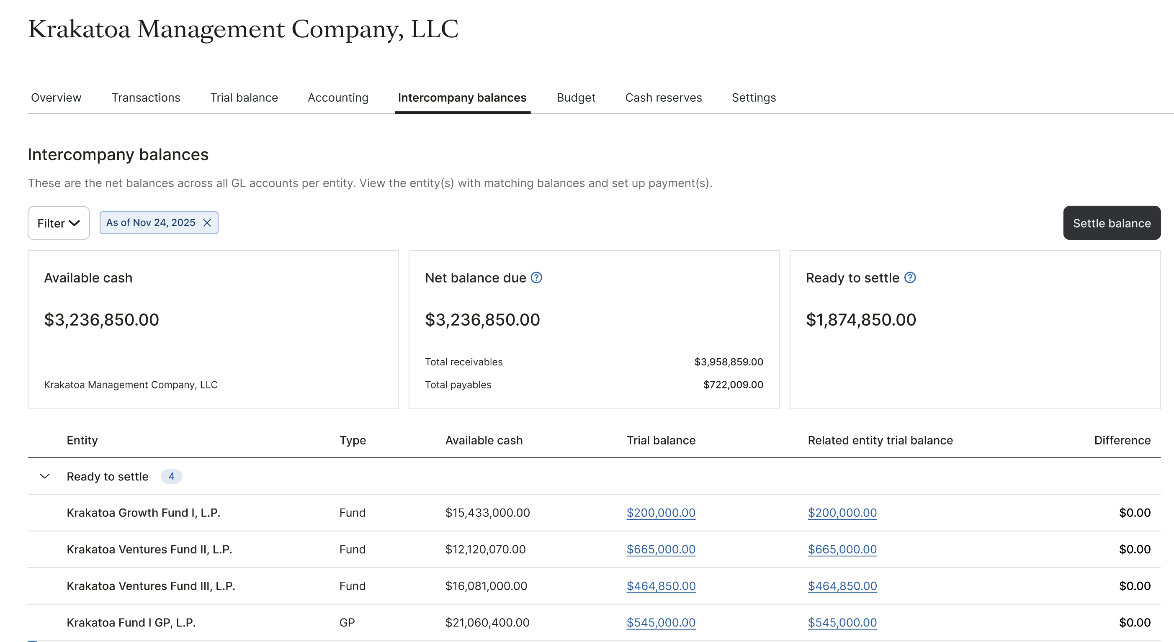Open Growth Fund I $200,000.00 trial balance link

tap(660, 513)
